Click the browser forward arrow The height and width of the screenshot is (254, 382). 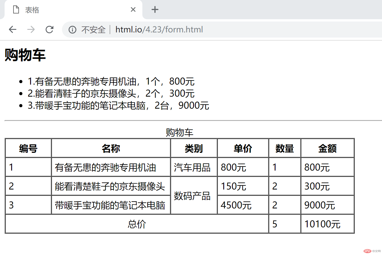tap(31, 30)
